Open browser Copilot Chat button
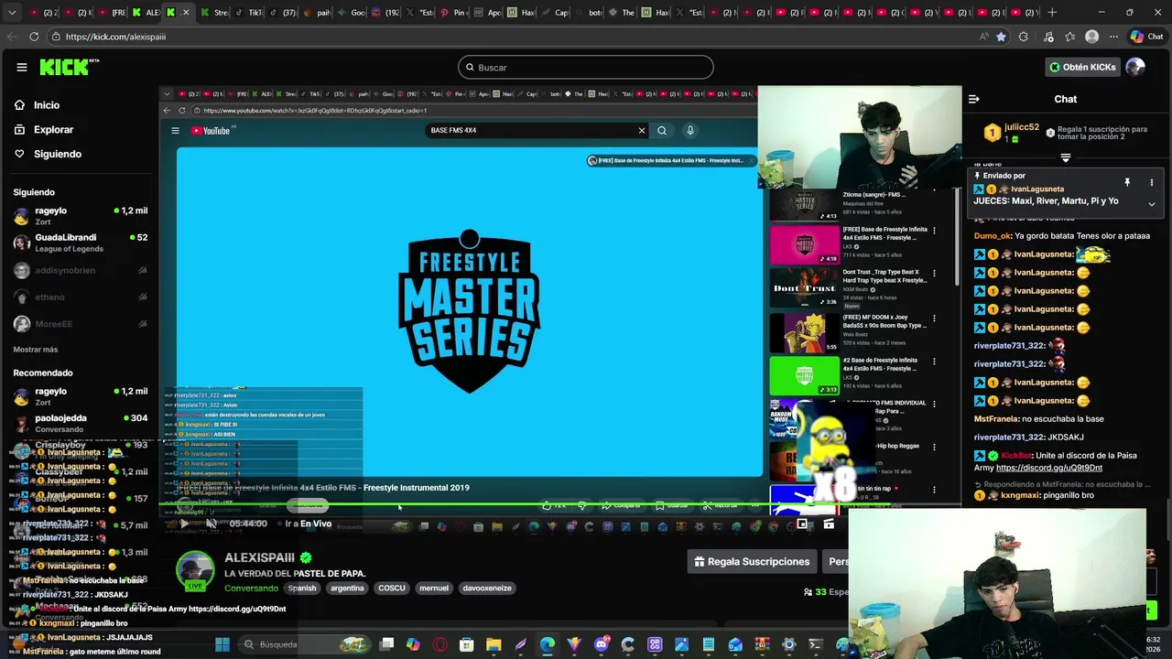This screenshot has width=1172, height=659. click(x=1146, y=37)
